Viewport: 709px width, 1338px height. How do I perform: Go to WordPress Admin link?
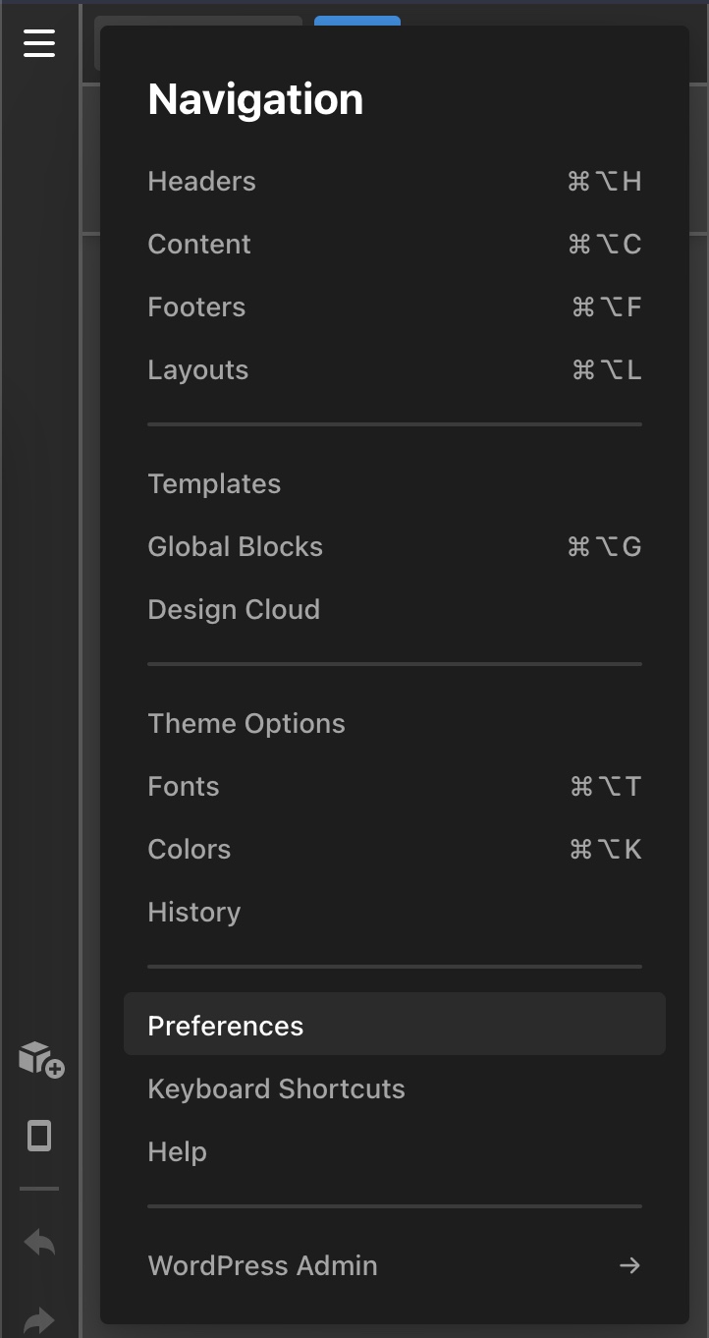pyautogui.click(x=395, y=1265)
